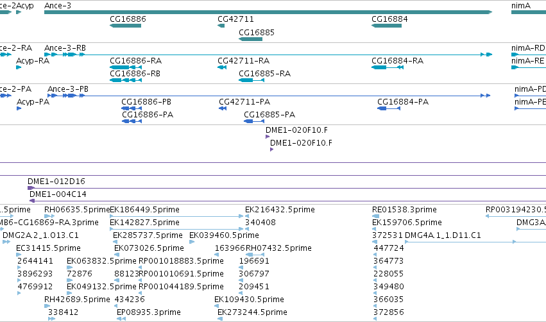Open the DMG4A.1_1.D11.C1 label
The width and height of the screenshot is (546, 322).
[x=443, y=235]
